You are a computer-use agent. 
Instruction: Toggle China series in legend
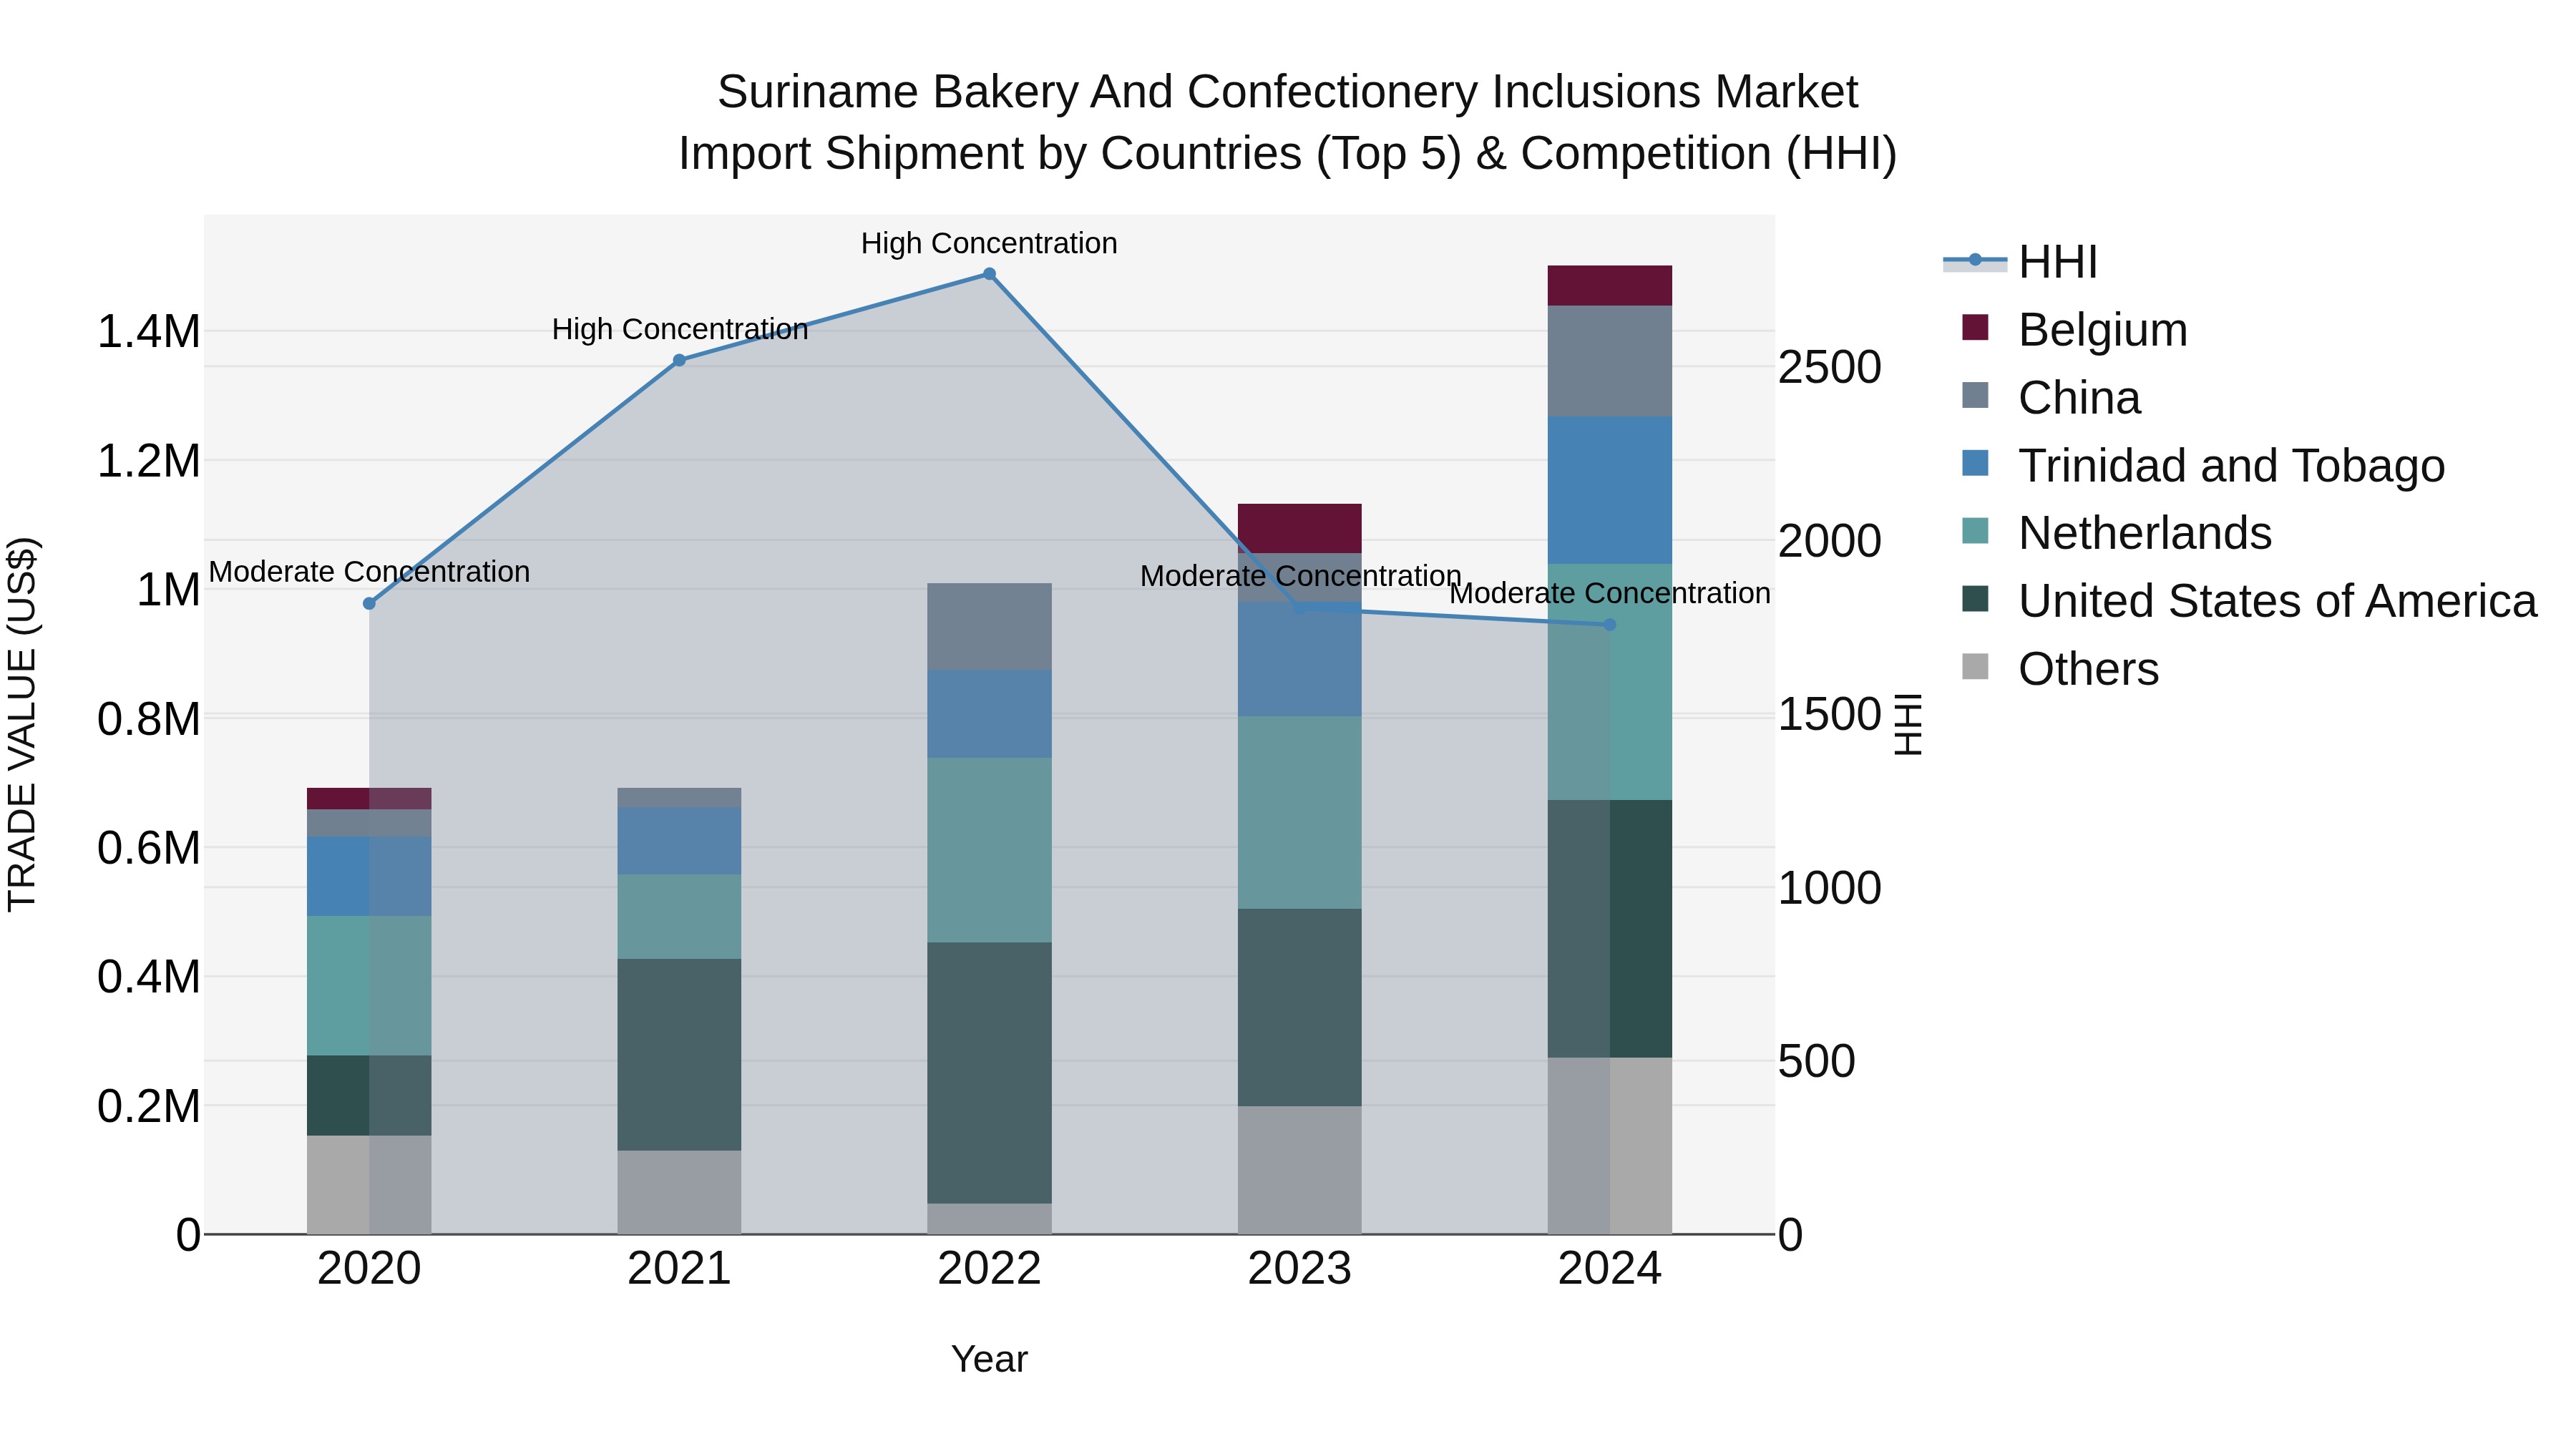pos(2051,398)
